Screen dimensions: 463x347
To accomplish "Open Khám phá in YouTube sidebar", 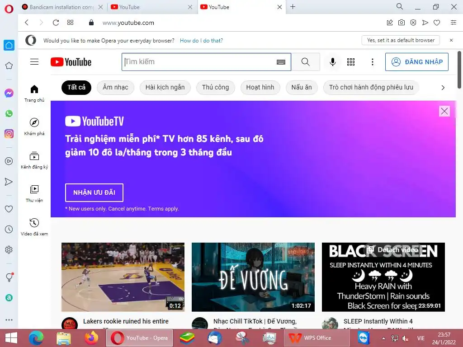I will 34,127.
